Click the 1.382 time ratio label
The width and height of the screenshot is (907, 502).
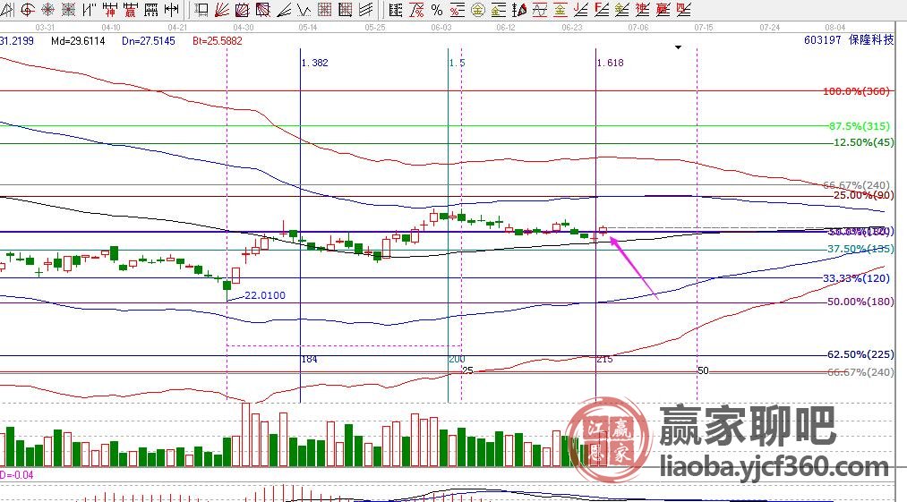click(x=314, y=63)
